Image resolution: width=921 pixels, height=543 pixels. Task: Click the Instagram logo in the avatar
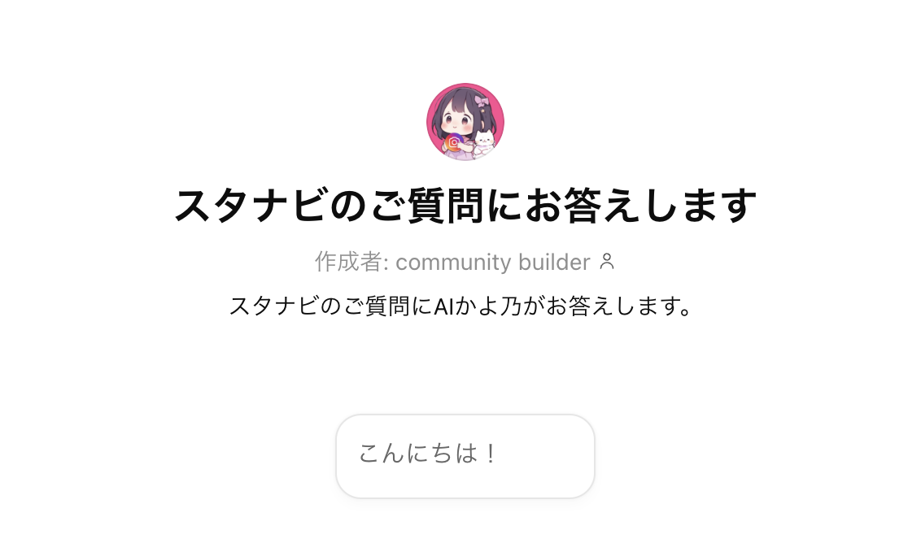[453, 142]
